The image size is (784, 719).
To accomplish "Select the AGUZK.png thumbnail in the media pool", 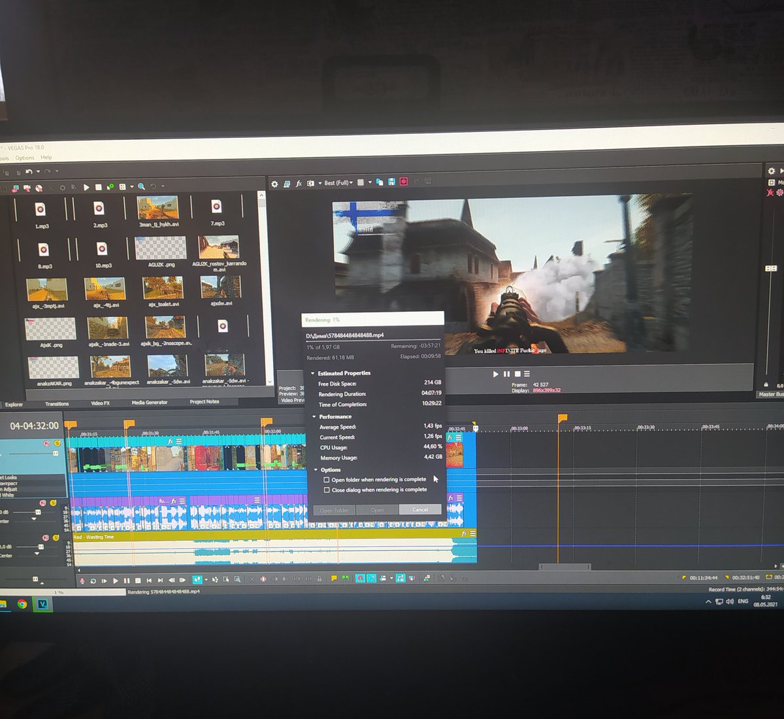I will click(x=162, y=247).
